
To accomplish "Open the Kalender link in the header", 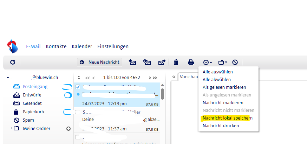I will [82, 46].
